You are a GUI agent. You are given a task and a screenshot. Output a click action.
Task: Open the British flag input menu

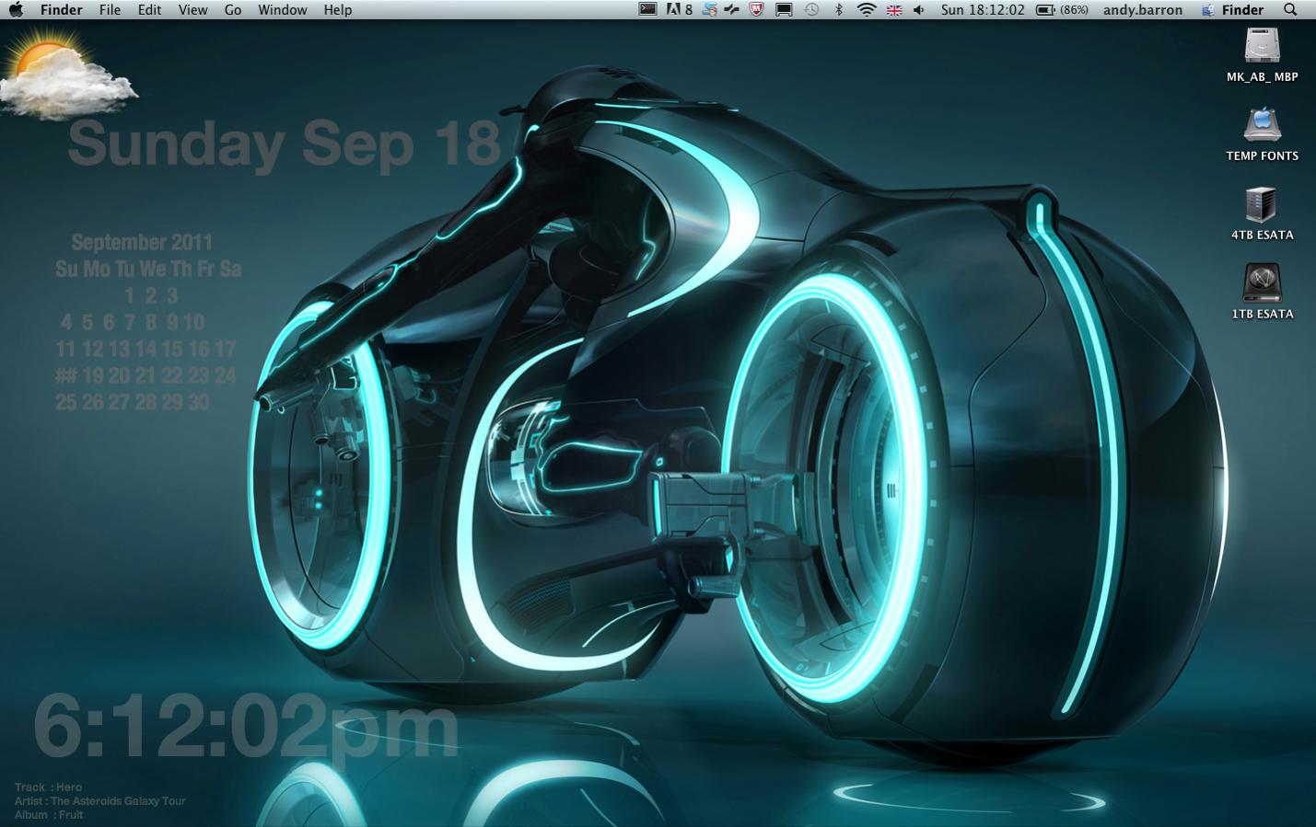[x=893, y=10]
